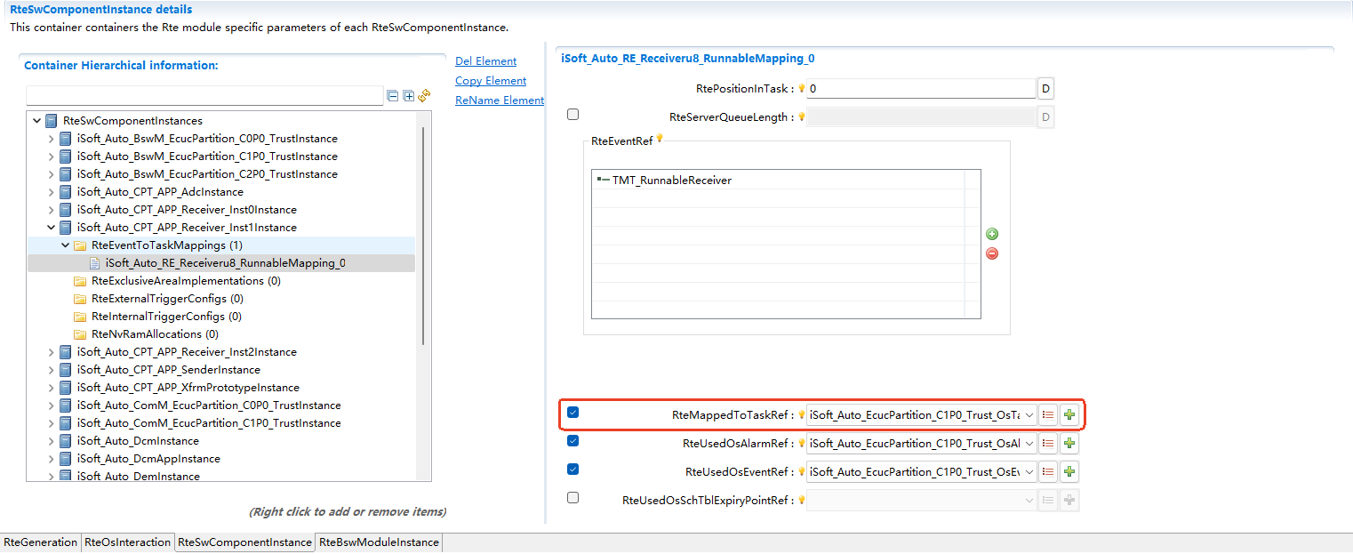Click the link/sync icon beside the tree filter
The width and height of the screenshot is (1353, 554).
click(x=424, y=95)
